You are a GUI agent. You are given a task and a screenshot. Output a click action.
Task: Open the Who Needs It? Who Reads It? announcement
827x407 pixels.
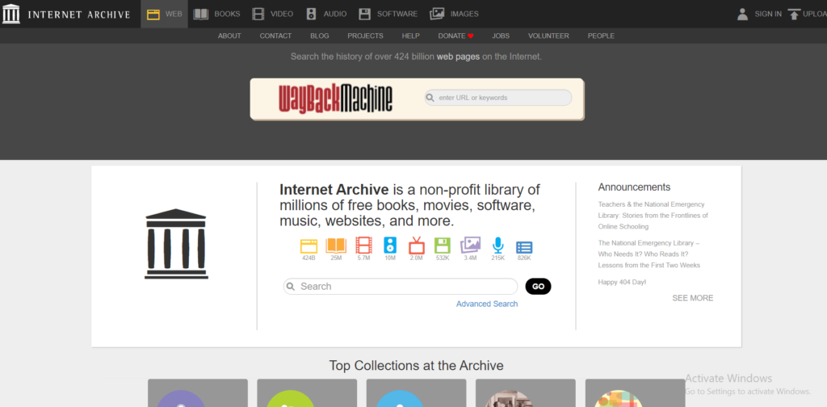pyautogui.click(x=649, y=254)
